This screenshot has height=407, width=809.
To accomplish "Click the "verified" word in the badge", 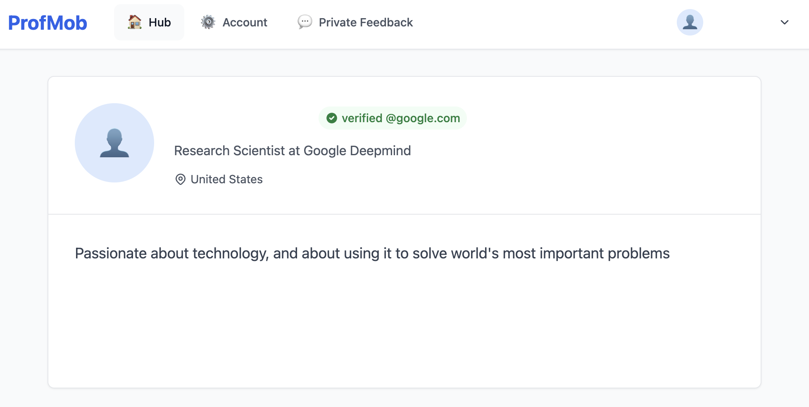I will click(362, 118).
